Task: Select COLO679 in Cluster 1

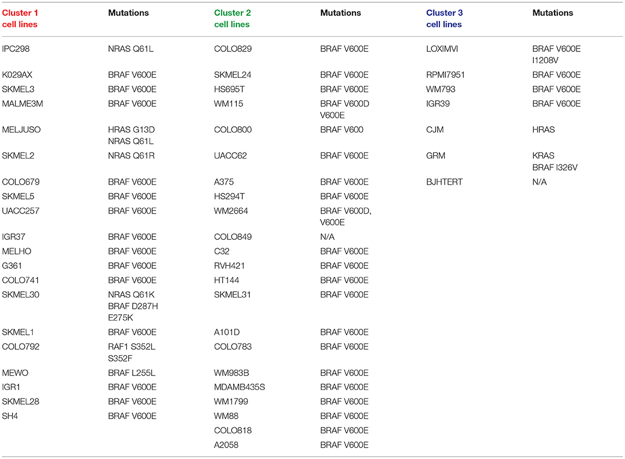Action: tap(21, 182)
